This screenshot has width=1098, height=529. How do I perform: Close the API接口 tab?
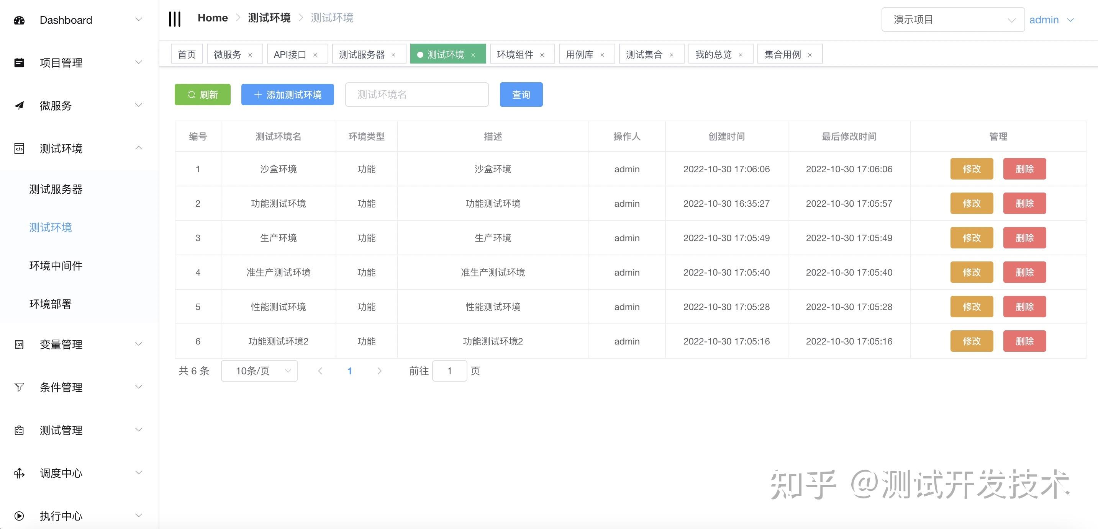pos(315,55)
